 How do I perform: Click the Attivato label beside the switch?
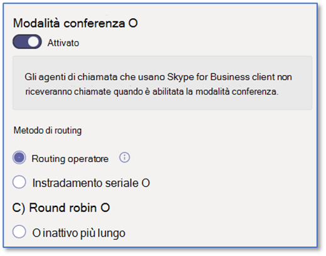63,43
